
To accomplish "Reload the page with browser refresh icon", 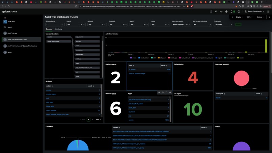I will pos(9,6).
